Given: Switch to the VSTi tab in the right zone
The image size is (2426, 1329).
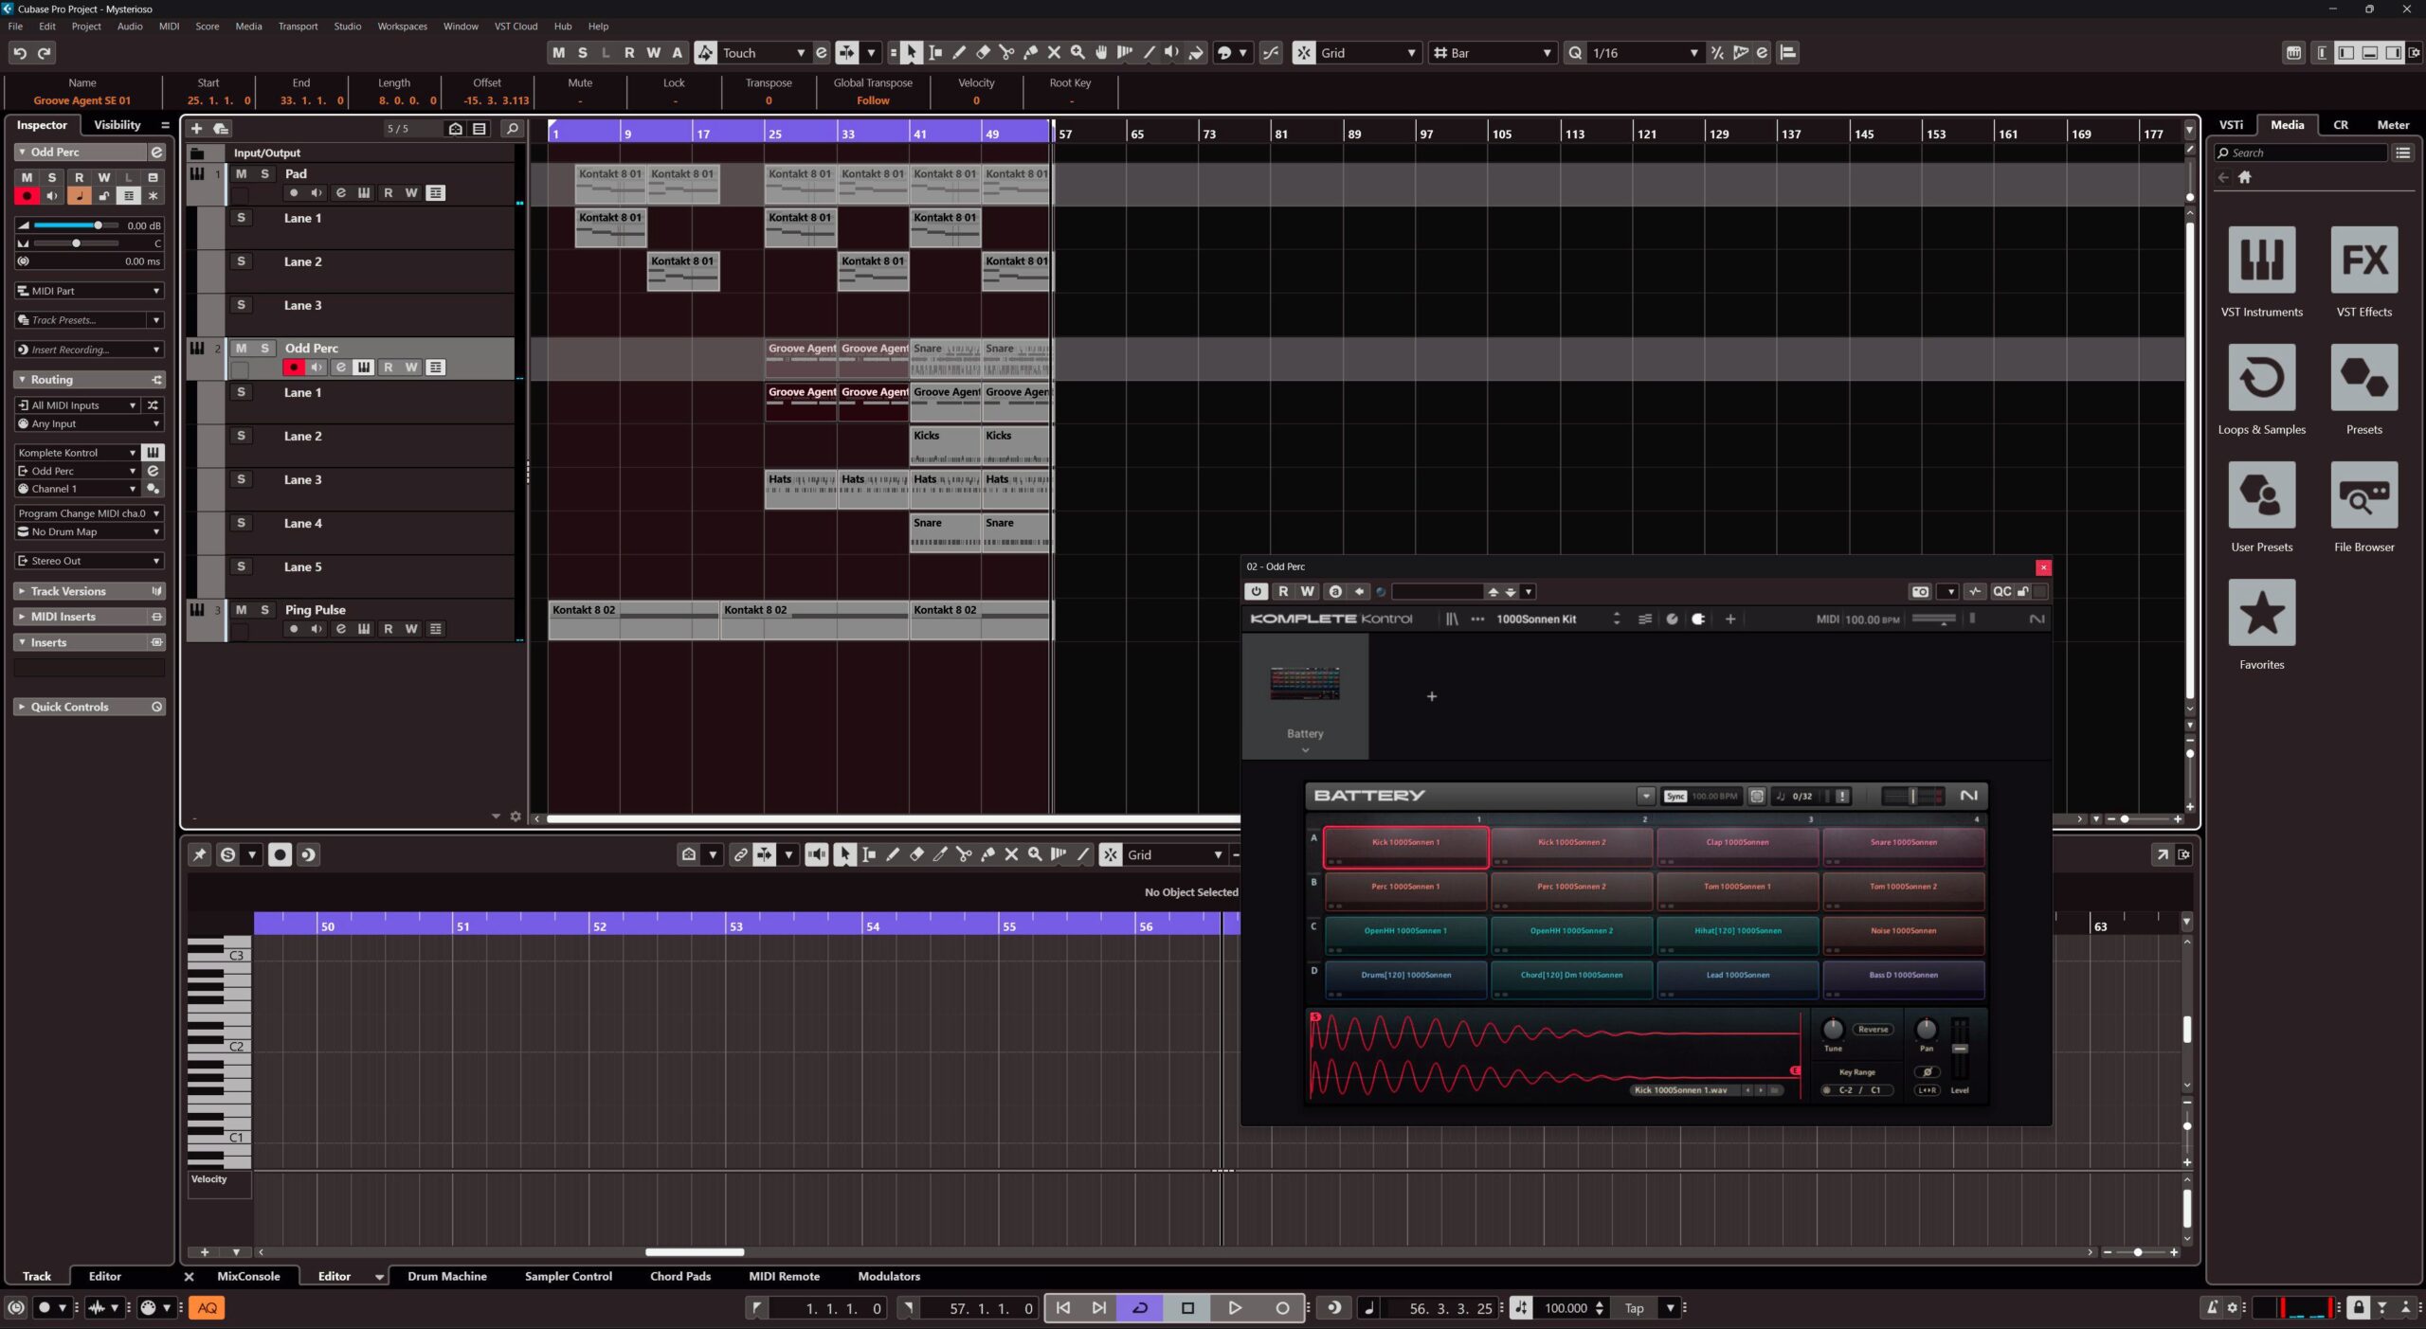Looking at the screenshot, I should [2232, 125].
